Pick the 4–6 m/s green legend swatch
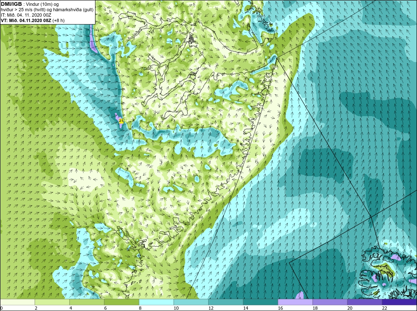417x311 pixels. [x=87, y=302]
